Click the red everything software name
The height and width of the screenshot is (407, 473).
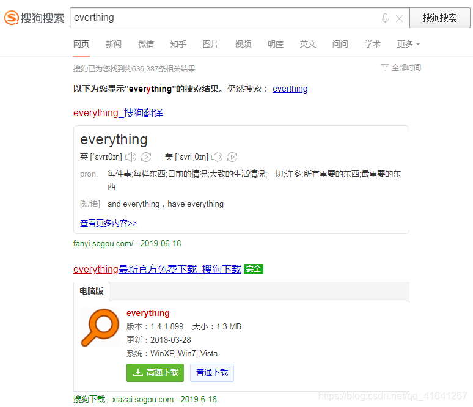(148, 313)
